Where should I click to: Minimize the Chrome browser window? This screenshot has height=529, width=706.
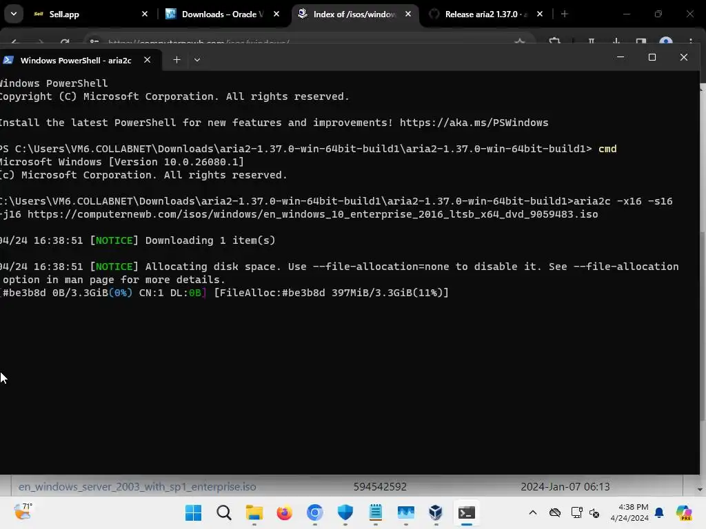tap(626, 14)
